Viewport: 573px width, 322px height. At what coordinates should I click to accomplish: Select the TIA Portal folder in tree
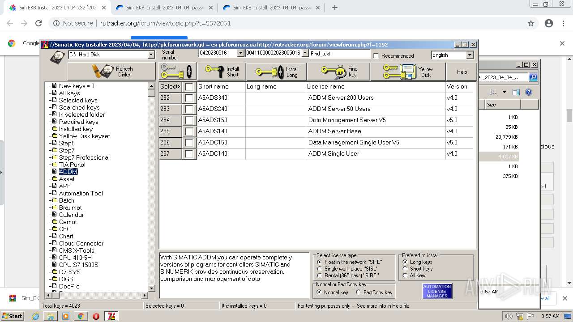[x=72, y=165]
